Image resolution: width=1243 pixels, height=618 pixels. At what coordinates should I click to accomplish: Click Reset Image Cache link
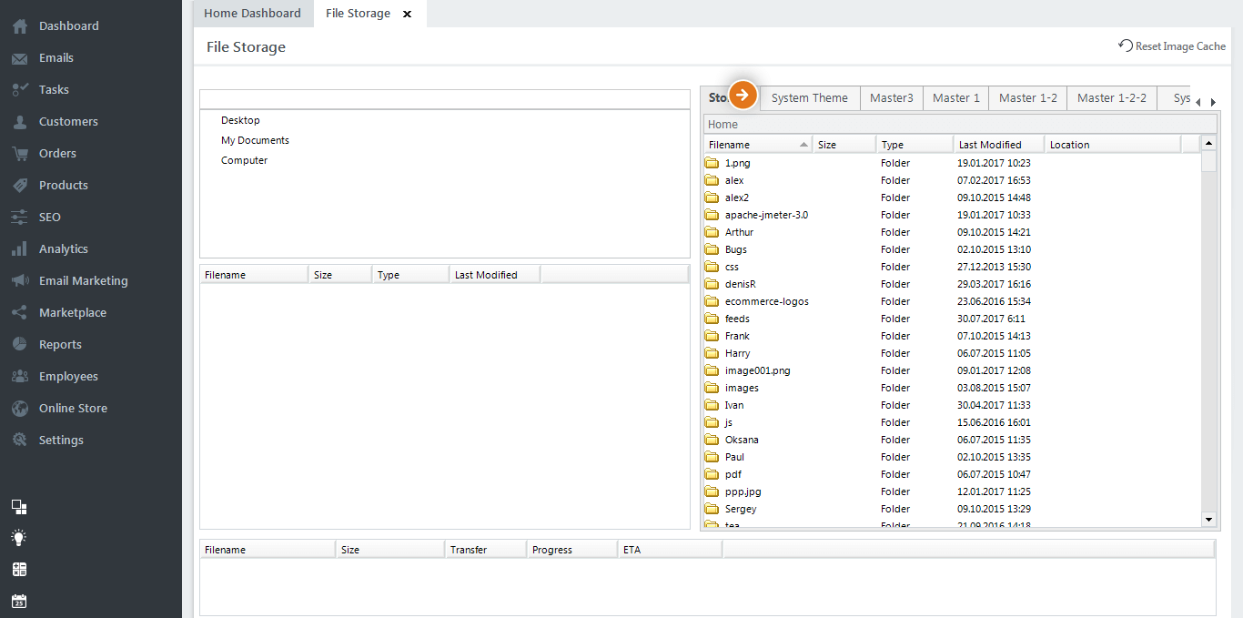click(x=1172, y=46)
